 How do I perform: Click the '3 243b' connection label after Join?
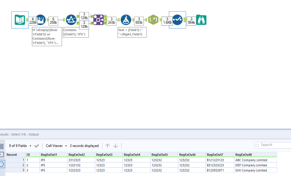[x=111, y=21]
